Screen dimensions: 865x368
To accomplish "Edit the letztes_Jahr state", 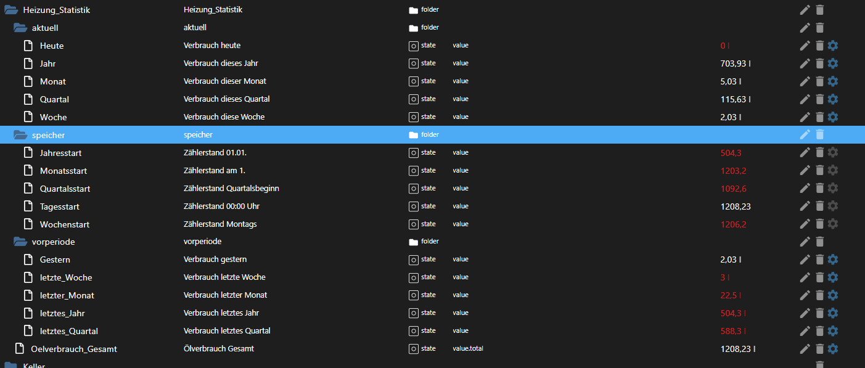I will click(805, 314).
